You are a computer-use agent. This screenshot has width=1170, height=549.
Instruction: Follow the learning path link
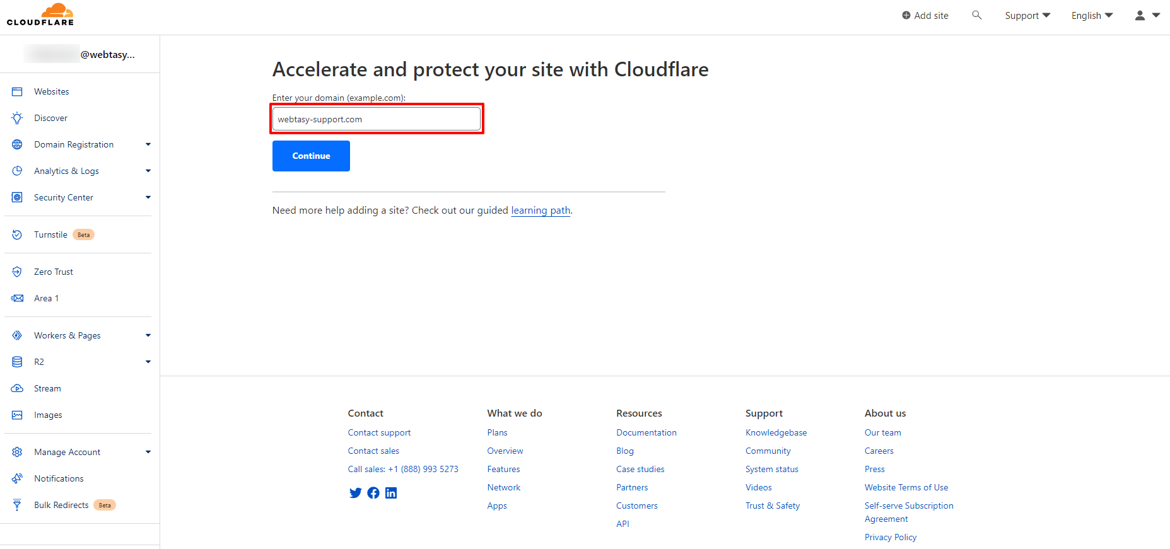[x=541, y=211]
